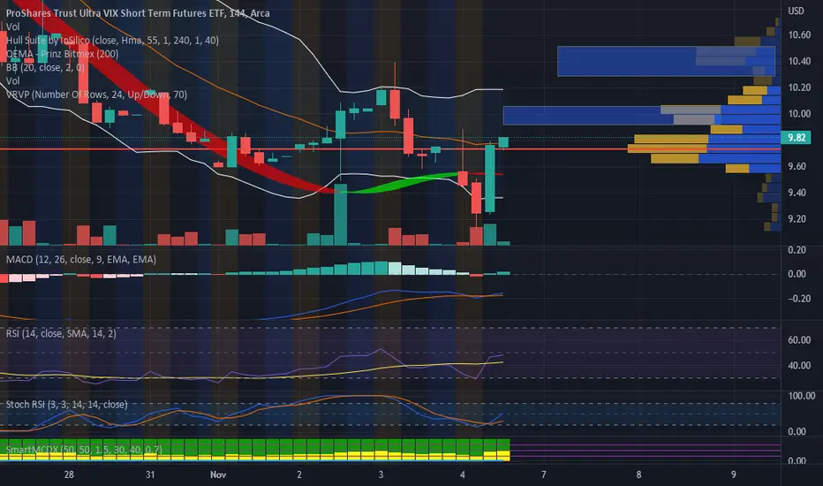This screenshot has height=486, width=823.
Task: Click the 7 date label on time axis
Action: tap(543, 475)
